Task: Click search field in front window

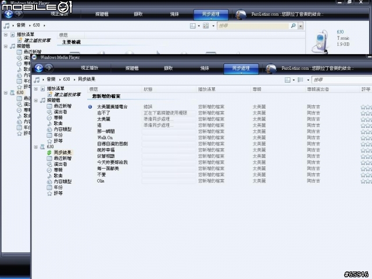Action: click(x=342, y=80)
